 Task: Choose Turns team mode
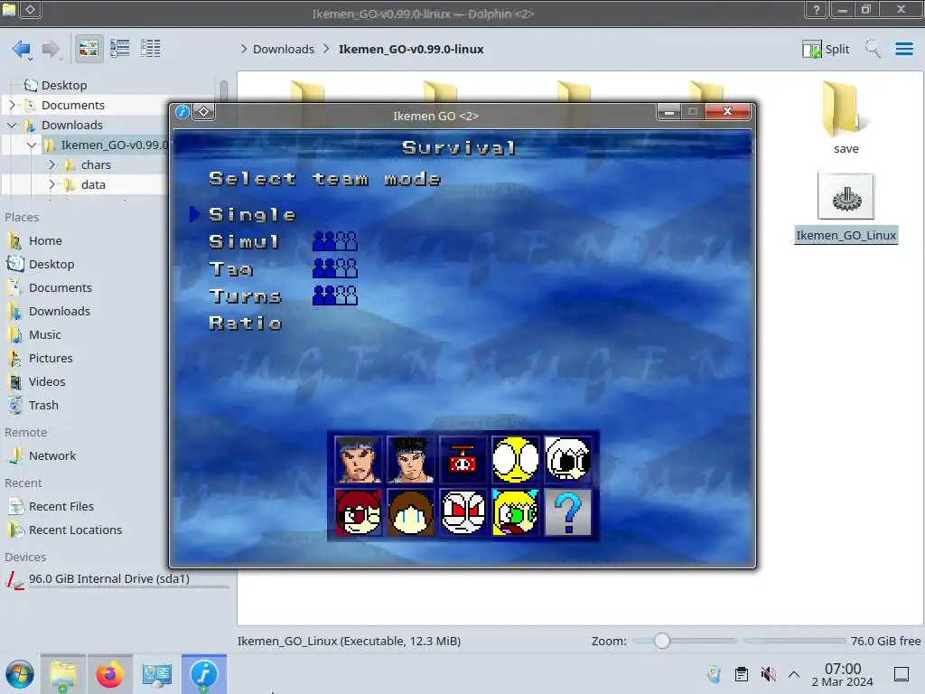tap(245, 296)
